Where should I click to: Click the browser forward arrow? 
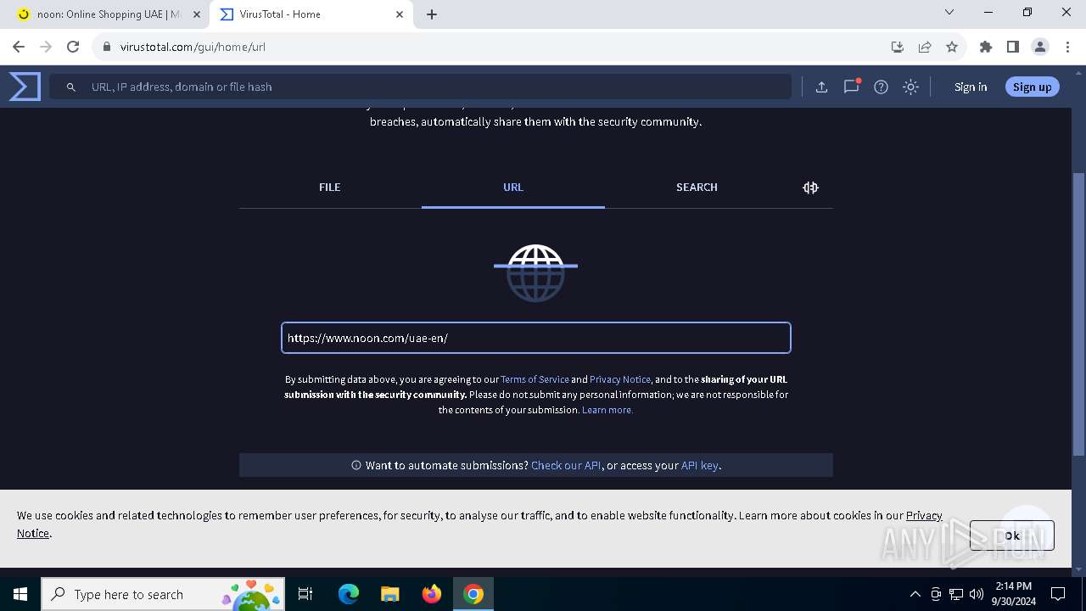click(x=46, y=47)
